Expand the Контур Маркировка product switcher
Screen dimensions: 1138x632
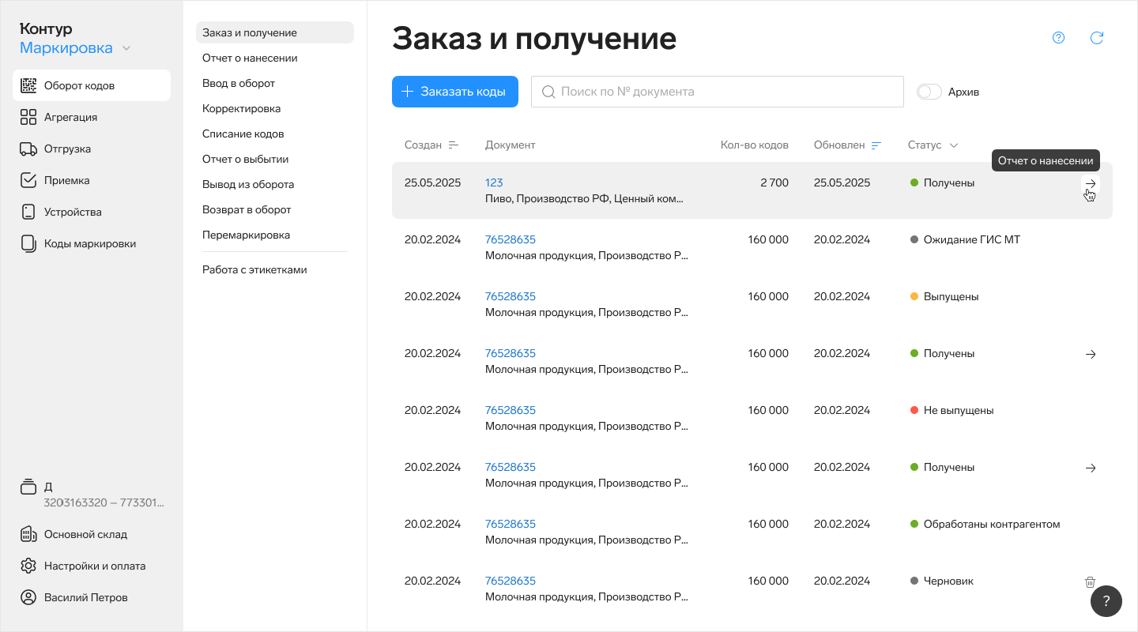[x=126, y=48]
